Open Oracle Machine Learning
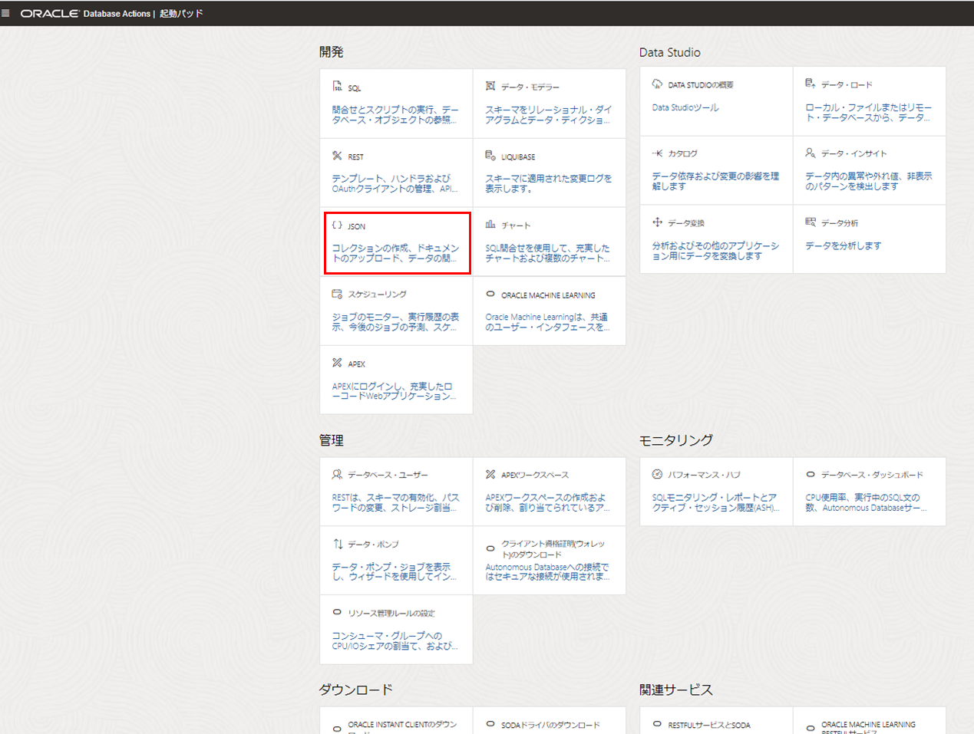 click(550, 311)
